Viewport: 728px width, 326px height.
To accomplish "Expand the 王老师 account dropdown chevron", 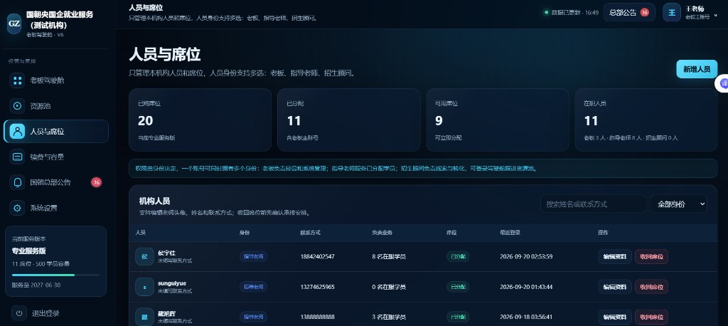I will pos(715,15).
